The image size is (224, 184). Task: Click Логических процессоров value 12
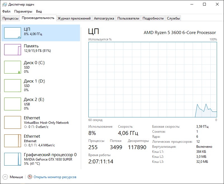[x=198, y=142]
